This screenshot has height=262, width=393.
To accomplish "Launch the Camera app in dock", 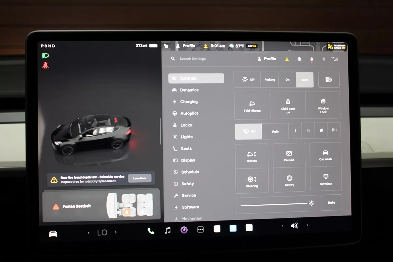I will [x=184, y=230].
